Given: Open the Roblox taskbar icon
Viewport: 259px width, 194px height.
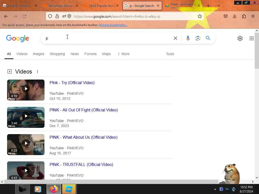Looking at the screenshot, I should click(69, 189).
